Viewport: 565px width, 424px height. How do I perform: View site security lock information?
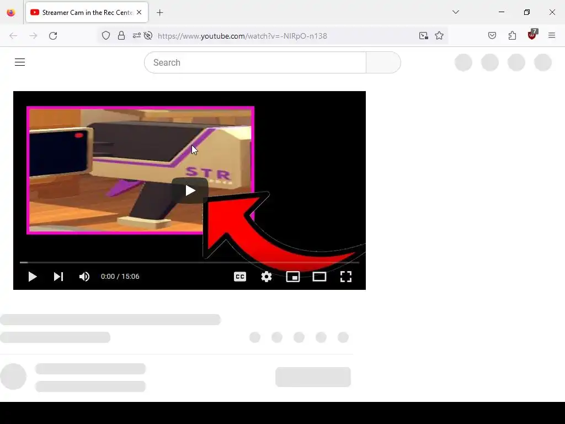pyautogui.click(x=121, y=36)
